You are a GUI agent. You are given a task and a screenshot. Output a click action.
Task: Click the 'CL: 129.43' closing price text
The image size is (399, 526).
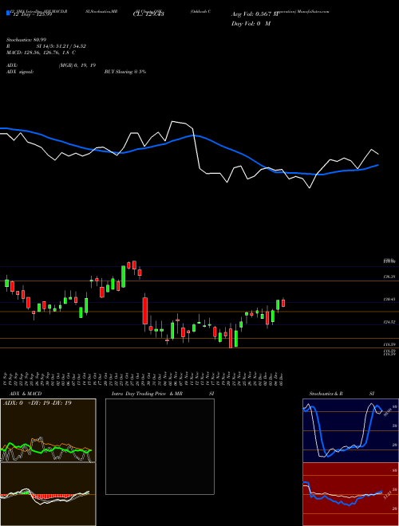tap(148, 14)
